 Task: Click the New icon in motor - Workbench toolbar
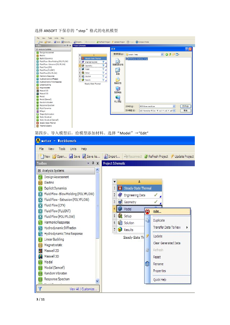[x=42, y=156]
